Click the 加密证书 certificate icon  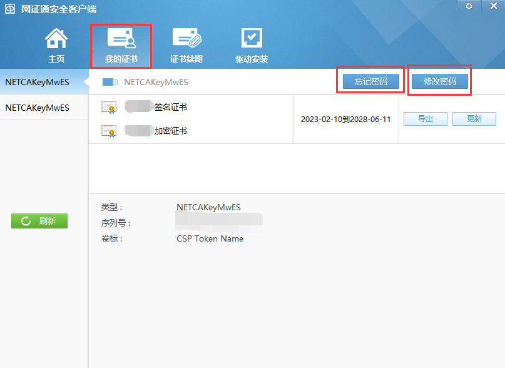(x=109, y=131)
